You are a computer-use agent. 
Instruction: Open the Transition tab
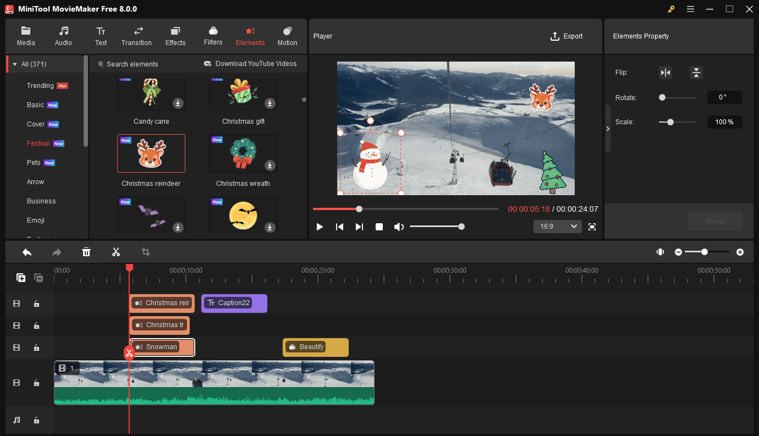click(136, 36)
